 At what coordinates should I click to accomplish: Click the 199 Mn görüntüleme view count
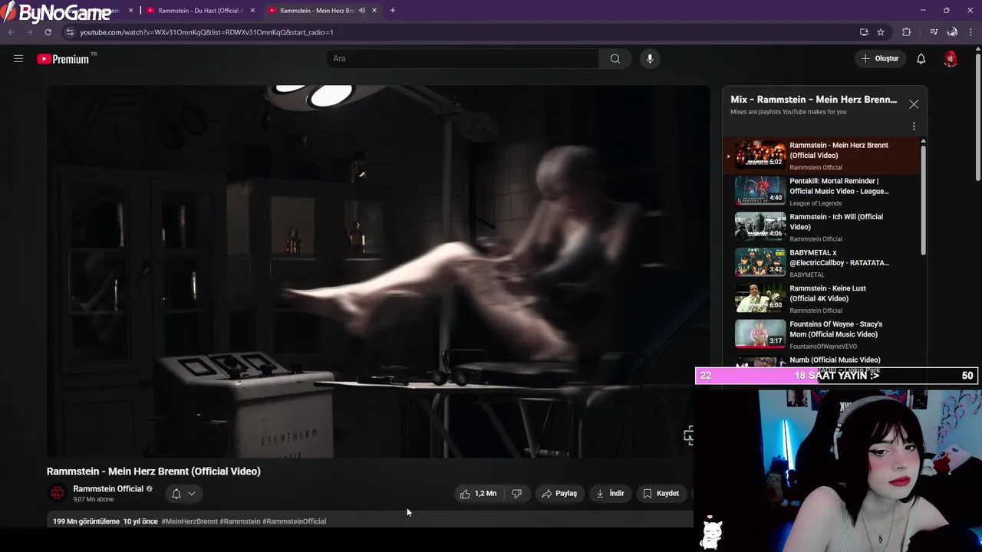(86, 521)
